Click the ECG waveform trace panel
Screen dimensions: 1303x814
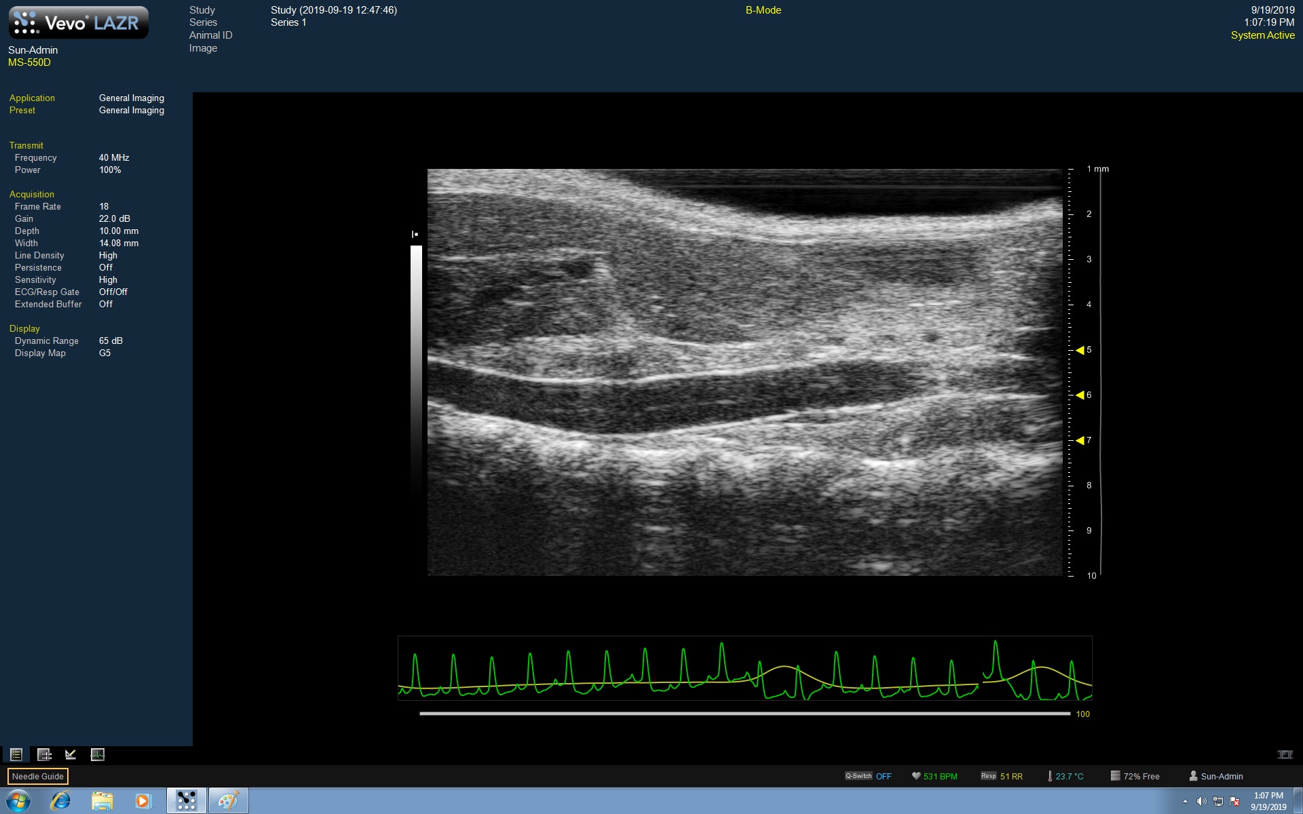[x=744, y=668]
